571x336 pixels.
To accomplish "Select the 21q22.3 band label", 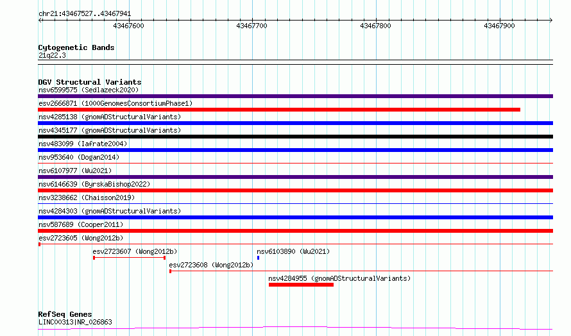I will click(x=52, y=55).
